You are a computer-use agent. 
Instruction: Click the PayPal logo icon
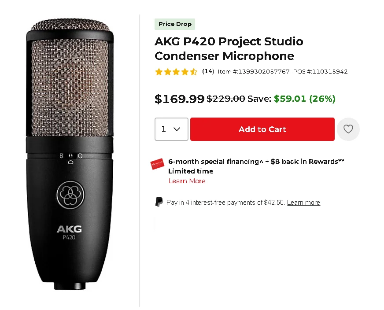[159, 202]
